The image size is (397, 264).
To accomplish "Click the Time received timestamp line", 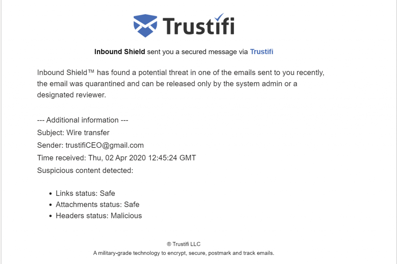I will [x=116, y=158].
